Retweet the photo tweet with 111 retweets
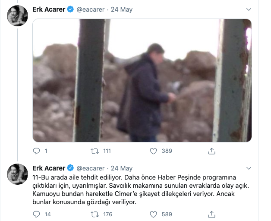This screenshot has width=271, height=221. click(95, 151)
